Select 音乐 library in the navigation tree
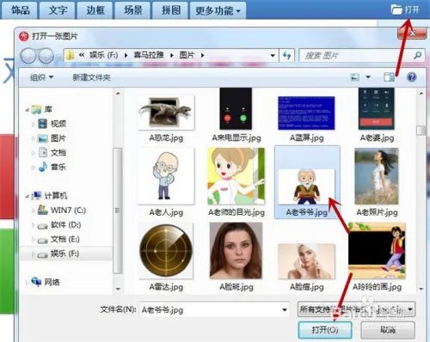This screenshot has height=342, width=430. point(52,167)
